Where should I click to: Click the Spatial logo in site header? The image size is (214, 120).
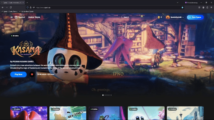point(20,17)
